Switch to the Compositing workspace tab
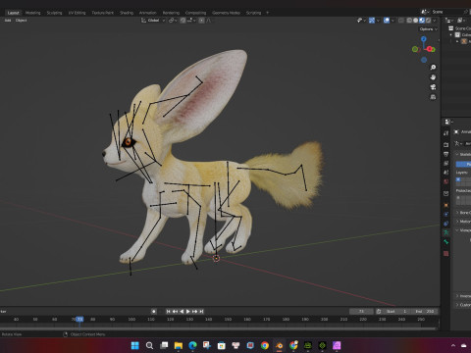This screenshot has width=471, height=353. pyautogui.click(x=195, y=13)
